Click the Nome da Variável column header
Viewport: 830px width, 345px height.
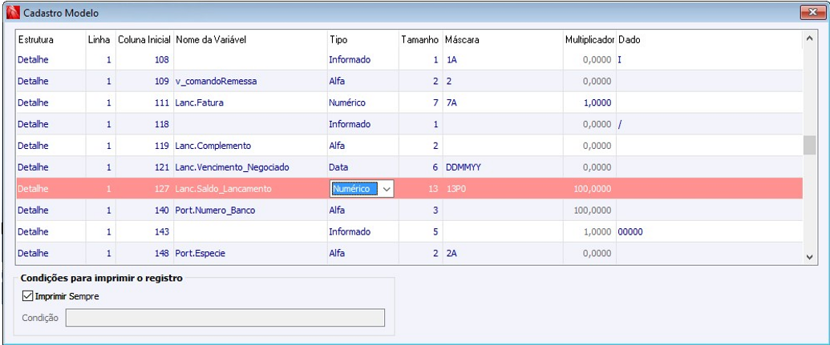tap(211, 40)
